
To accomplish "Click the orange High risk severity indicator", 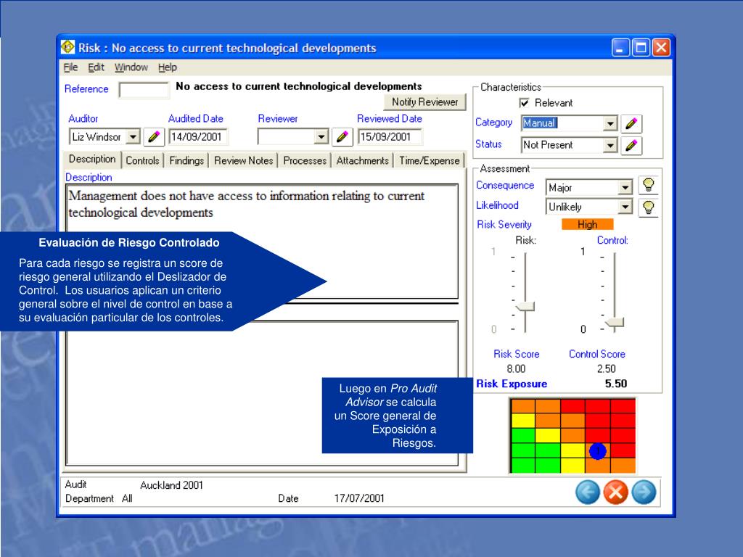I will pyautogui.click(x=588, y=225).
